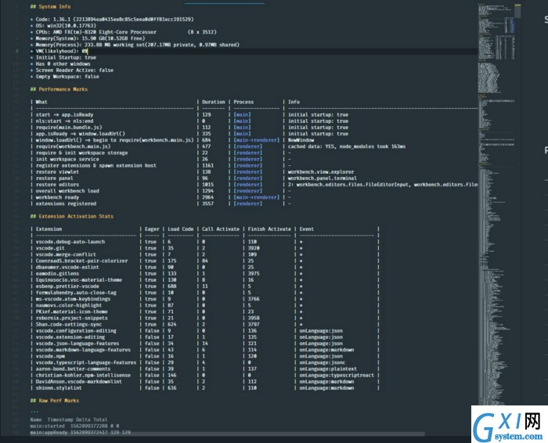Click the 'shinnn.stylelint' extension name
548x443 pixels.
(59, 387)
